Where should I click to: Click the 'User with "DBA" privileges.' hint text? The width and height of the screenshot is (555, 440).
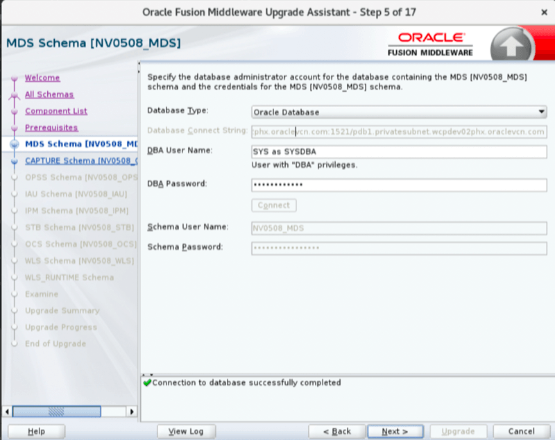click(x=305, y=165)
